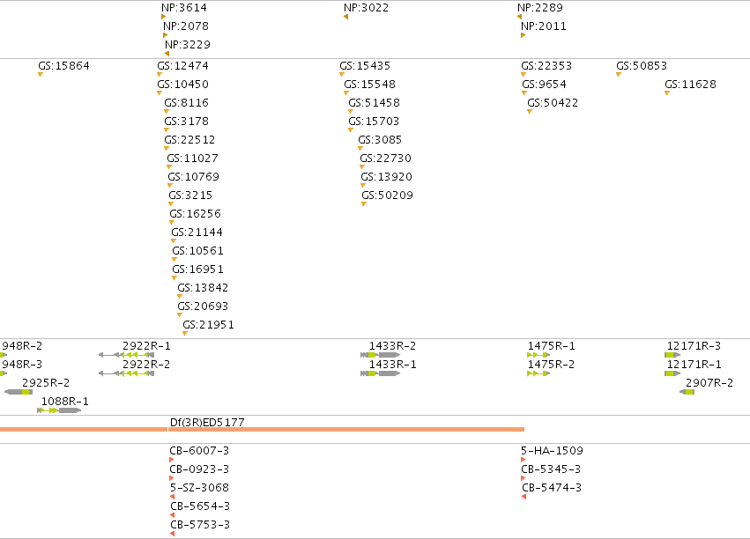Click the NP:2289 label
Image resolution: width=750 pixels, height=539 pixels.
coord(540,8)
